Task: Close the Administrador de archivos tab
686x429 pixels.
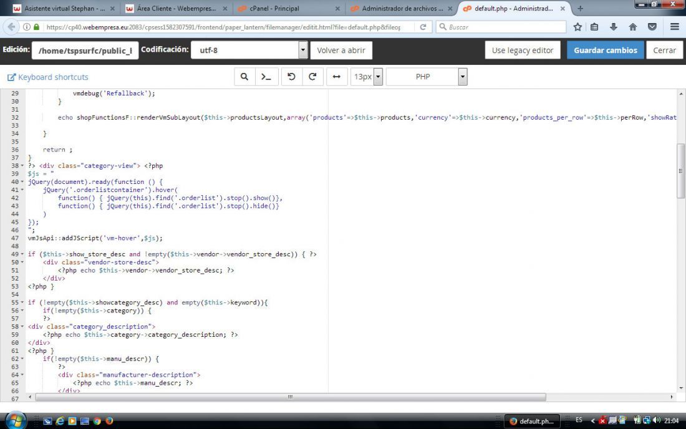Action: (x=450, y=8)
